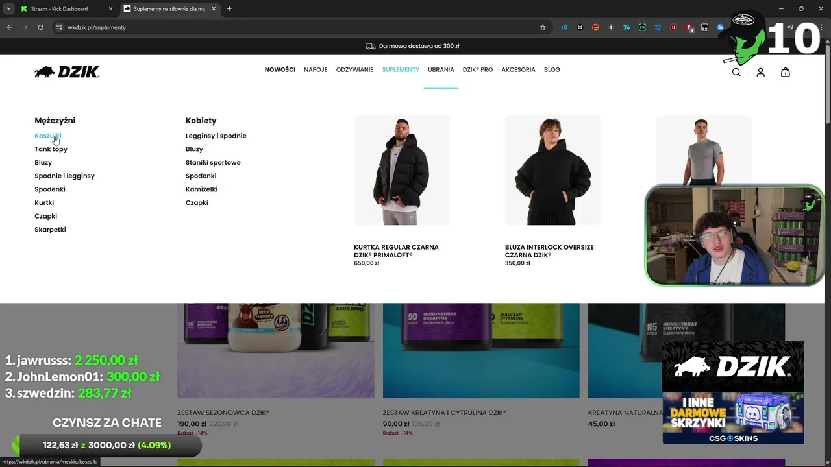Open men's Tank topy category link
831x467 pixels.
(x=51, y=149)
